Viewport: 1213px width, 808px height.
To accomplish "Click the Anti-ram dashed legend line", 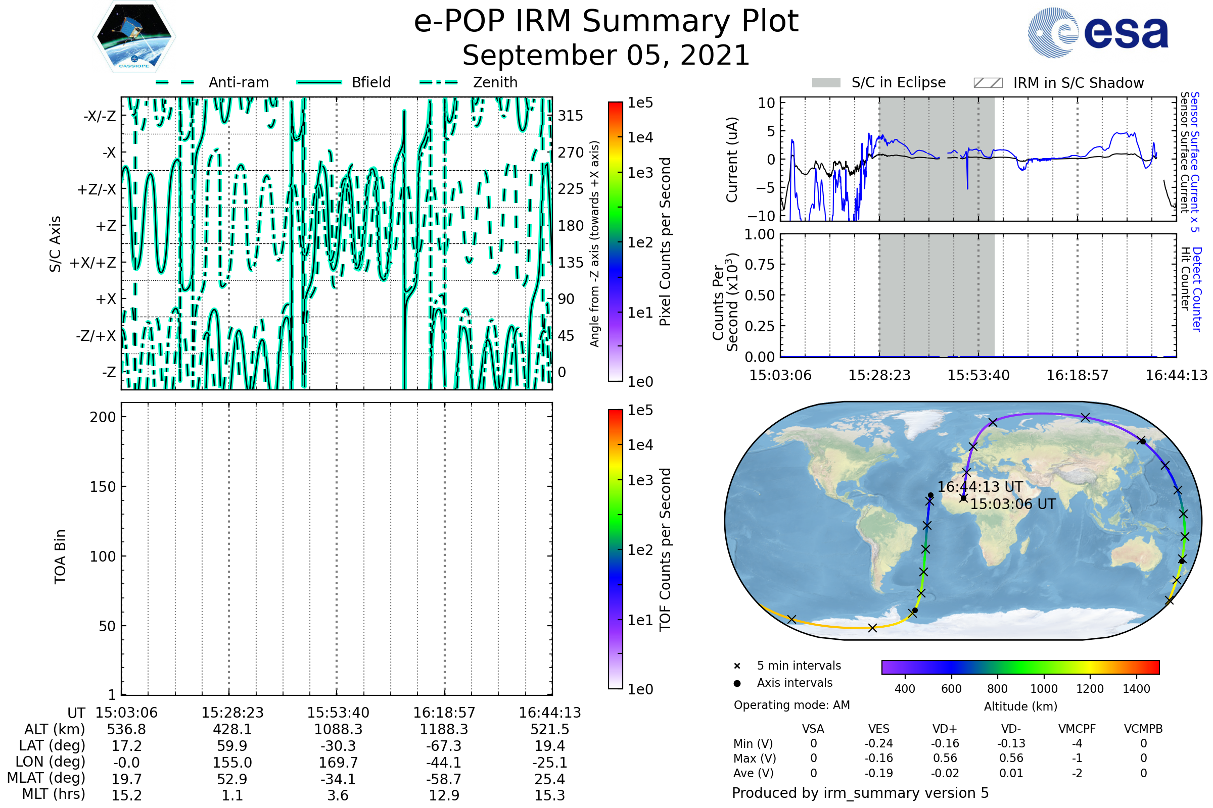I will 175,82.
